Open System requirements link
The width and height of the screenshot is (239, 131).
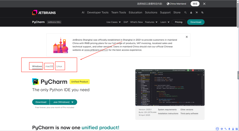[x=167, y=110]
